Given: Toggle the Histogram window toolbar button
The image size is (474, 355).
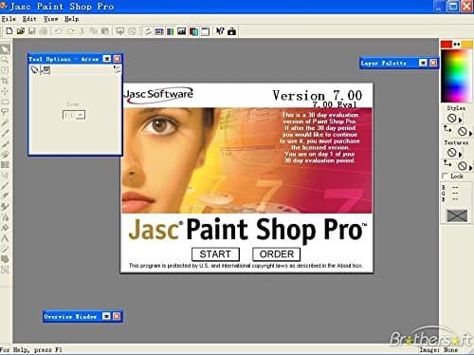Looking at the screenshot, I should click(182, 31).
